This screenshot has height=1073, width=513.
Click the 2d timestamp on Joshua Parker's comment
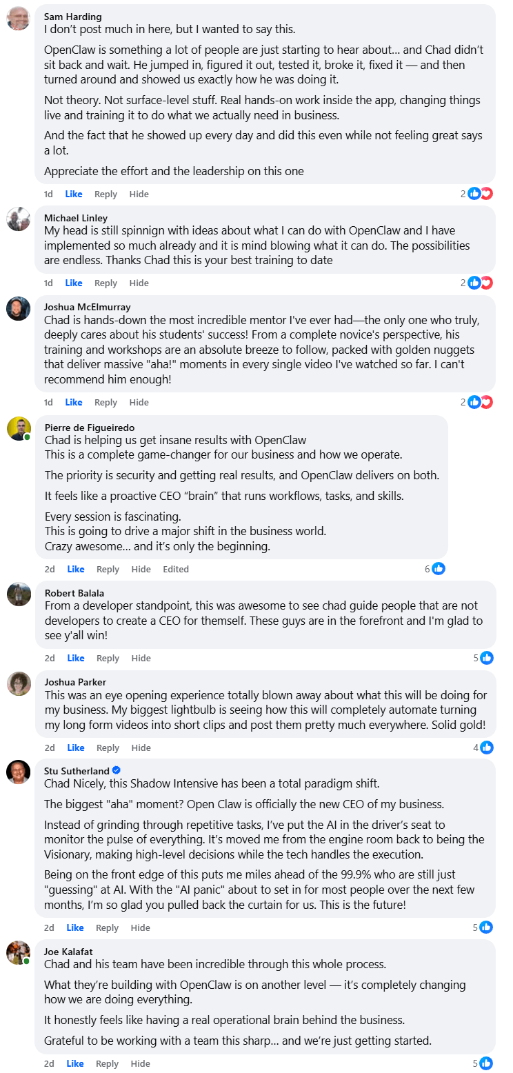[x=50, y=748]
